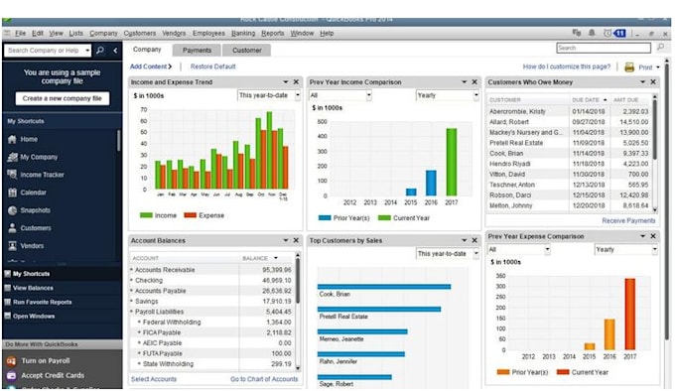Click the Receive Payments link
This screenshot has height=391, width=675.
tap(628, 220)
